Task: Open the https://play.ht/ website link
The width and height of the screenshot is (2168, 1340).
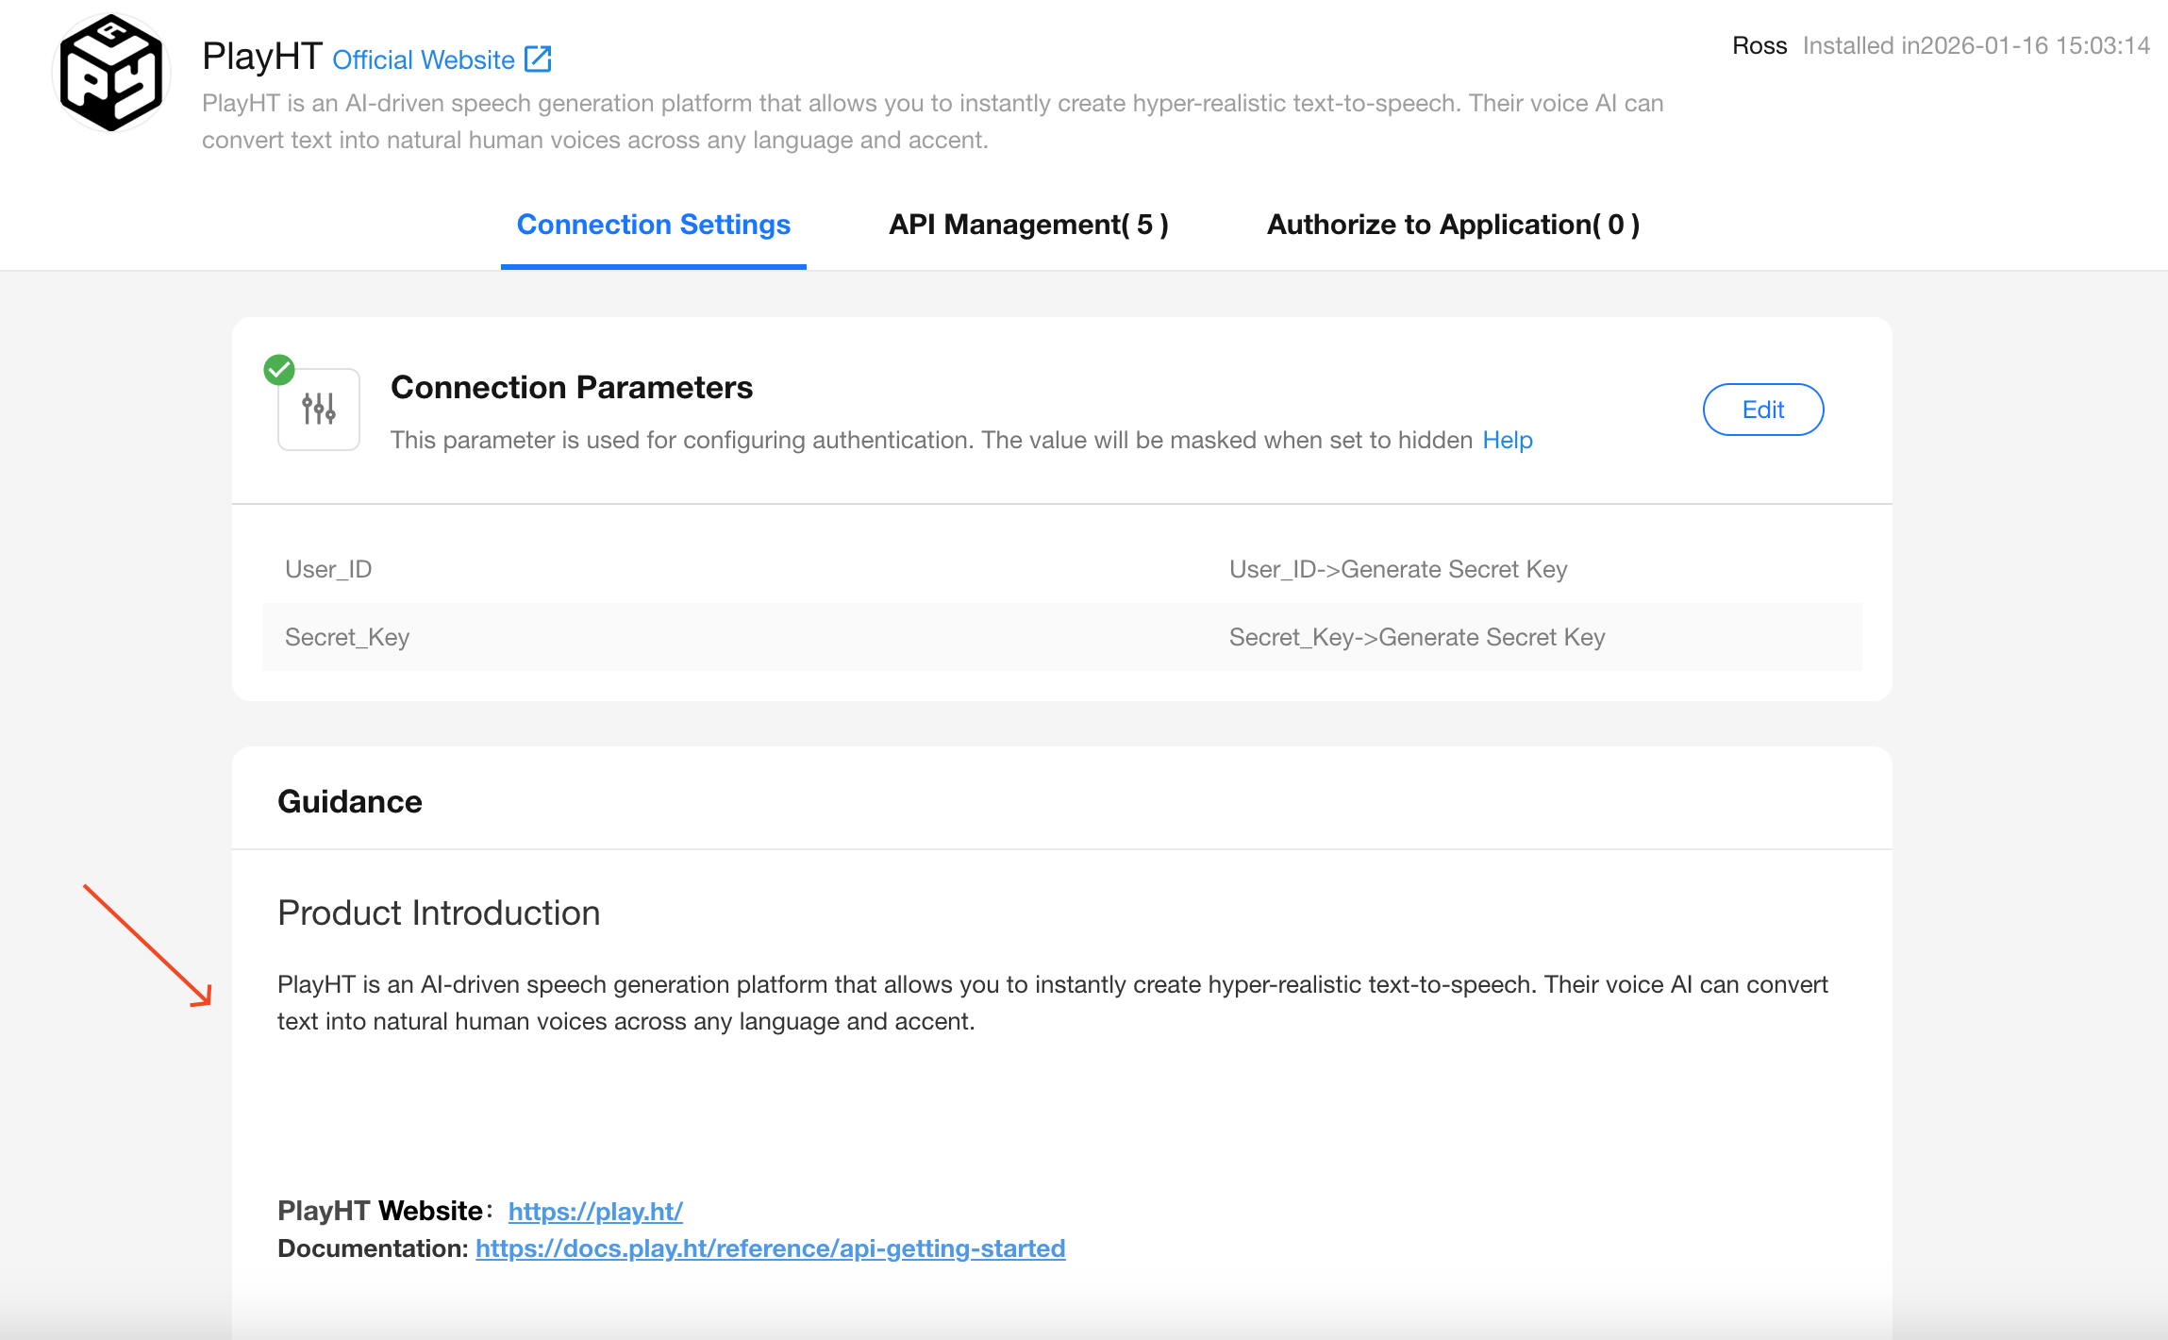Action: [x=594, y=1211]
